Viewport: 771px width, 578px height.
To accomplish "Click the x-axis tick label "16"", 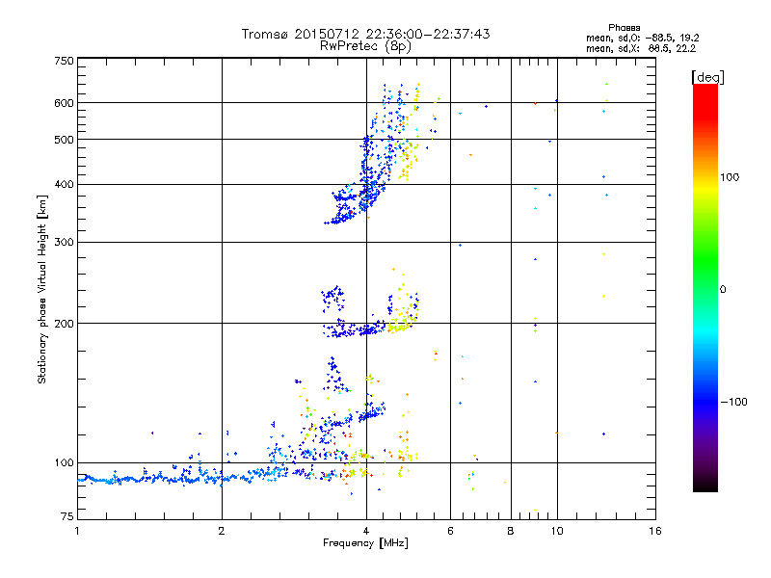I will [655, 531].
